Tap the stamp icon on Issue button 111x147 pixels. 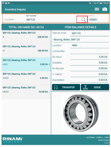tap(85, 87)
